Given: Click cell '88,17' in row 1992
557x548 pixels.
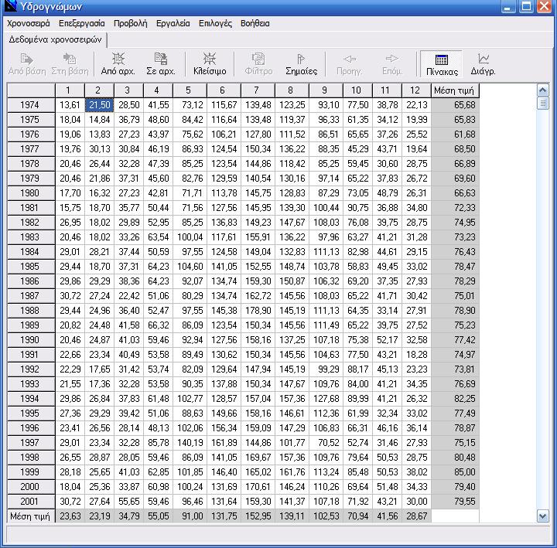Looking at the screenshot, I should [x=357, y=369].
